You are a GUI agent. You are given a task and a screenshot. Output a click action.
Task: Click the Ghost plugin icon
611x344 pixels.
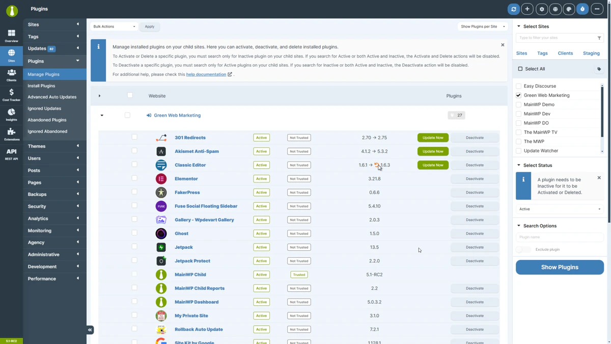point(161,233)
